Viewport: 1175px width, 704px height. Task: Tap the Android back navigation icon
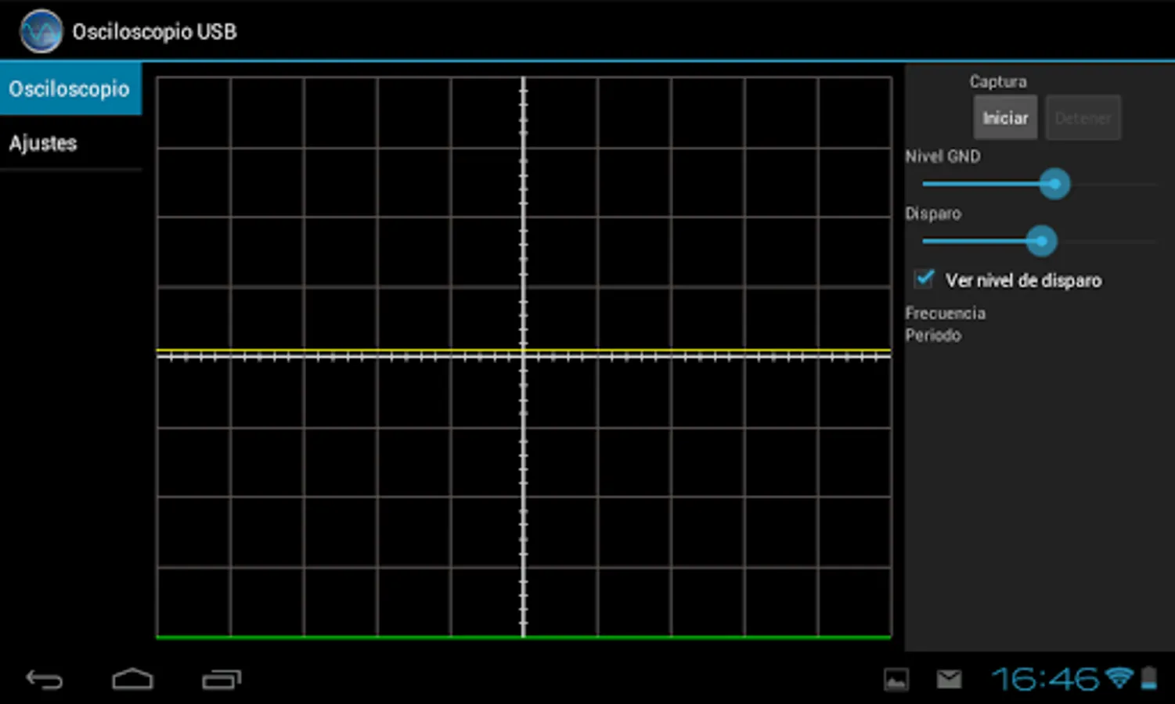coord(45,679)
